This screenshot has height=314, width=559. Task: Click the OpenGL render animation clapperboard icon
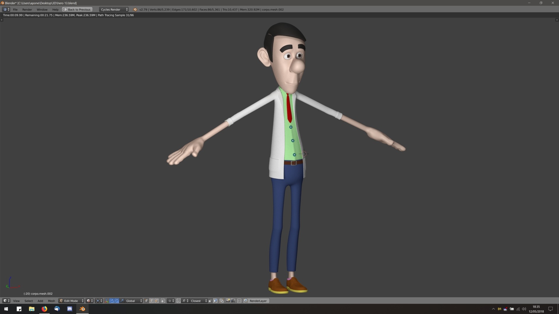pyautogui.click(x=233, y=301)
